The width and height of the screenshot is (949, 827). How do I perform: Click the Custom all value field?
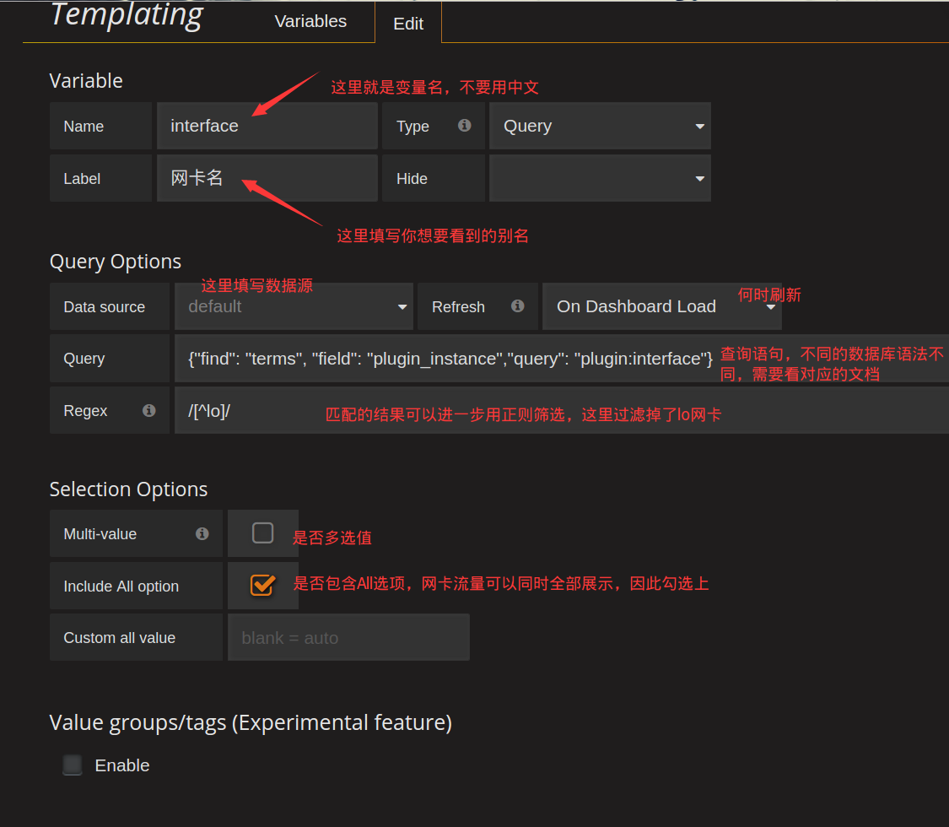(x=348, y=638)
